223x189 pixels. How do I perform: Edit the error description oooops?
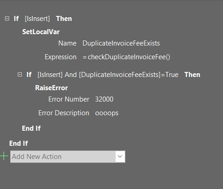click(106, 113)
